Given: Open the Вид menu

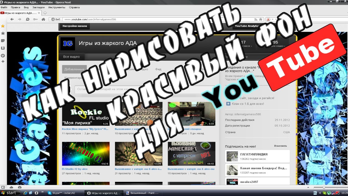Looking at the screenshot, I should coord(26,7).
